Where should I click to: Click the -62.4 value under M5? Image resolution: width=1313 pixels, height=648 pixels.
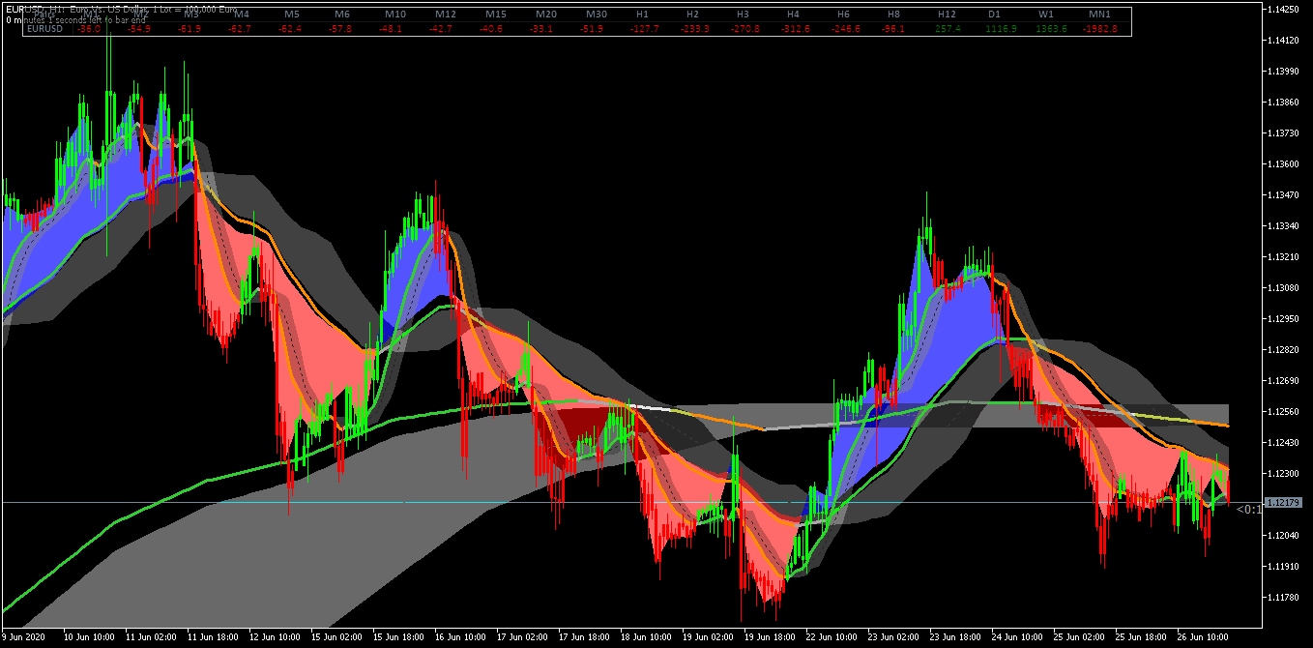[289, 29]
